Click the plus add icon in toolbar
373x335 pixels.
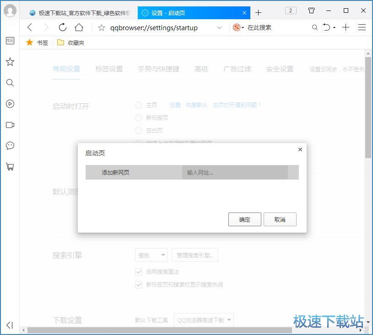[x=346, y=27]
